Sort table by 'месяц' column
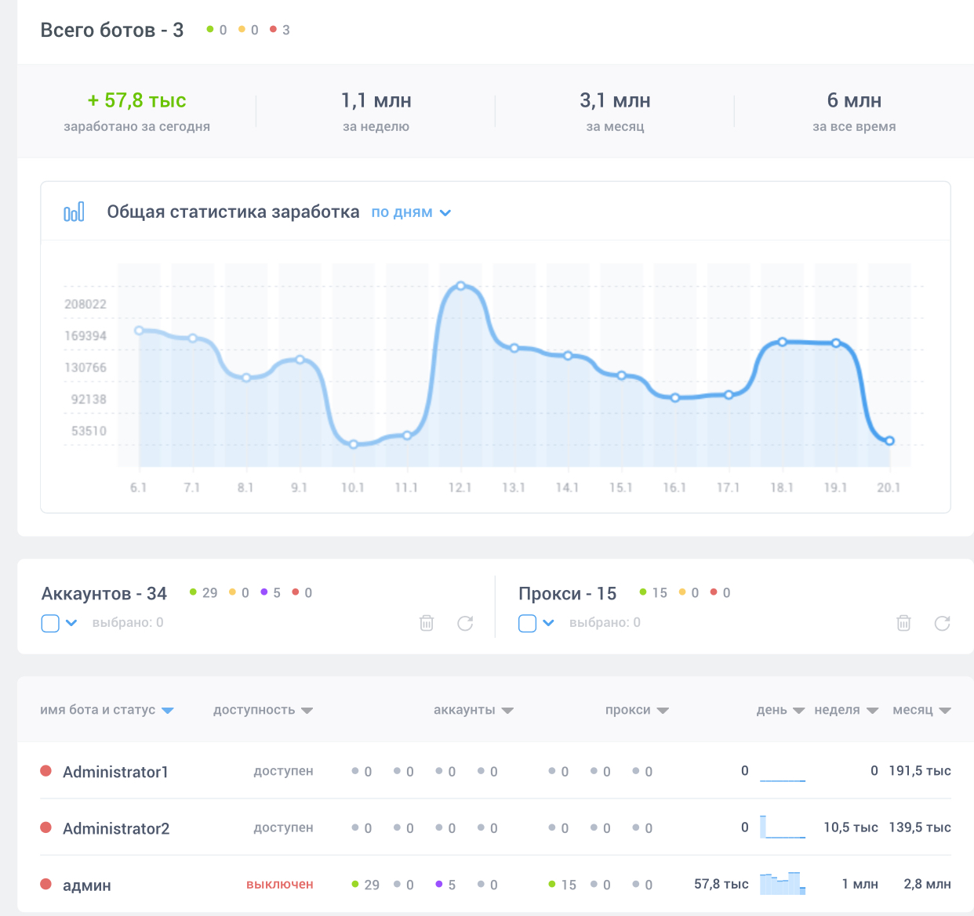The height and width of the screenshot is (916, 974). pyautogui.click(x=921, y=710)
